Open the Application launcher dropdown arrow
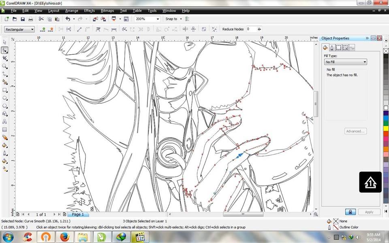The width and height of the screenshot is (389, 243). click(120, 19)
